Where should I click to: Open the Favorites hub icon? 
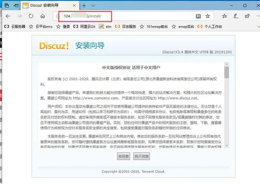tap(224, 16)
